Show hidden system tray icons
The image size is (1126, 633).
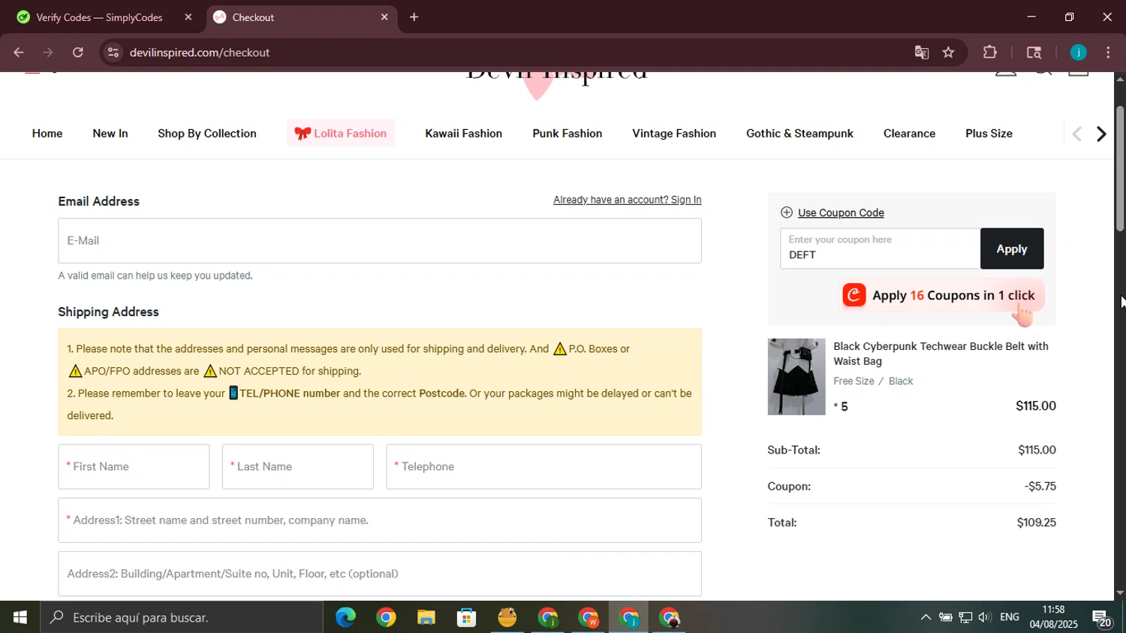point(926,617)
